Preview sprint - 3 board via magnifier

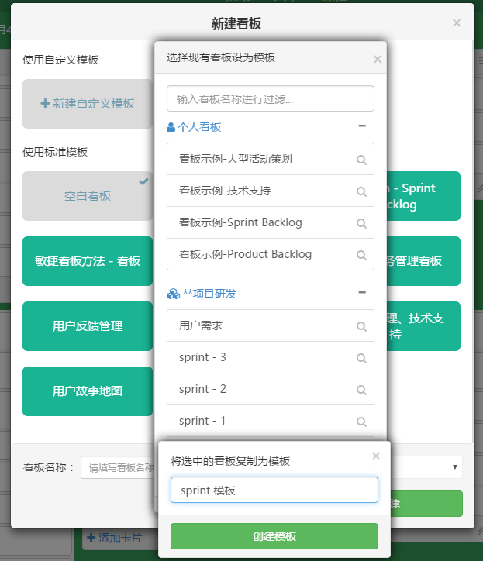(361, 358)
